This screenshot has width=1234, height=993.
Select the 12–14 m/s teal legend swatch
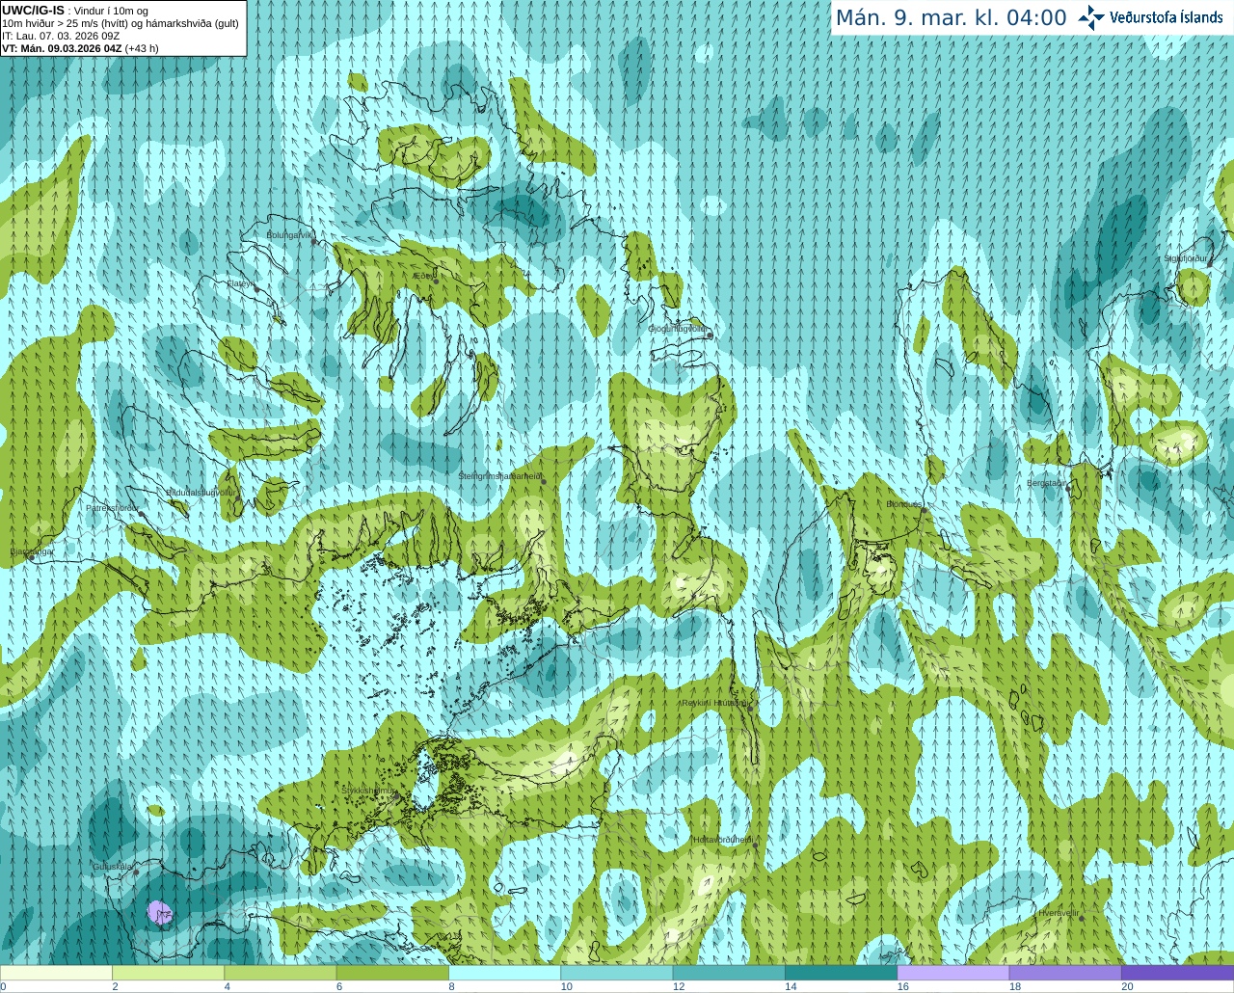click(x=729, y=973)
